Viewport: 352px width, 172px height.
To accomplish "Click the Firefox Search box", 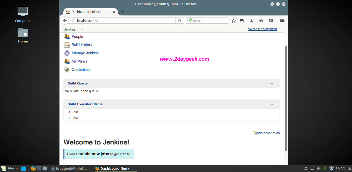I will click(207, 21).
